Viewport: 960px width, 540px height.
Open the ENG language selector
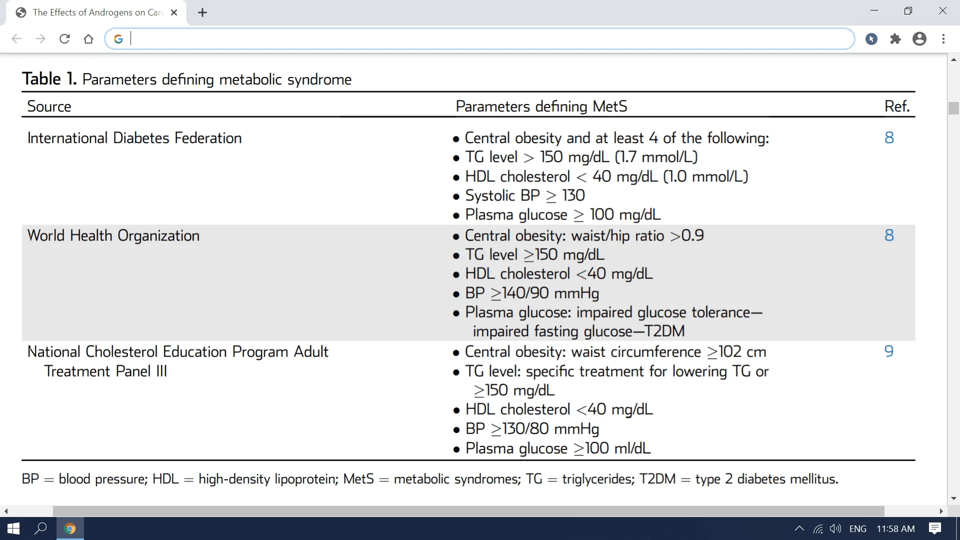coord(858,528)
